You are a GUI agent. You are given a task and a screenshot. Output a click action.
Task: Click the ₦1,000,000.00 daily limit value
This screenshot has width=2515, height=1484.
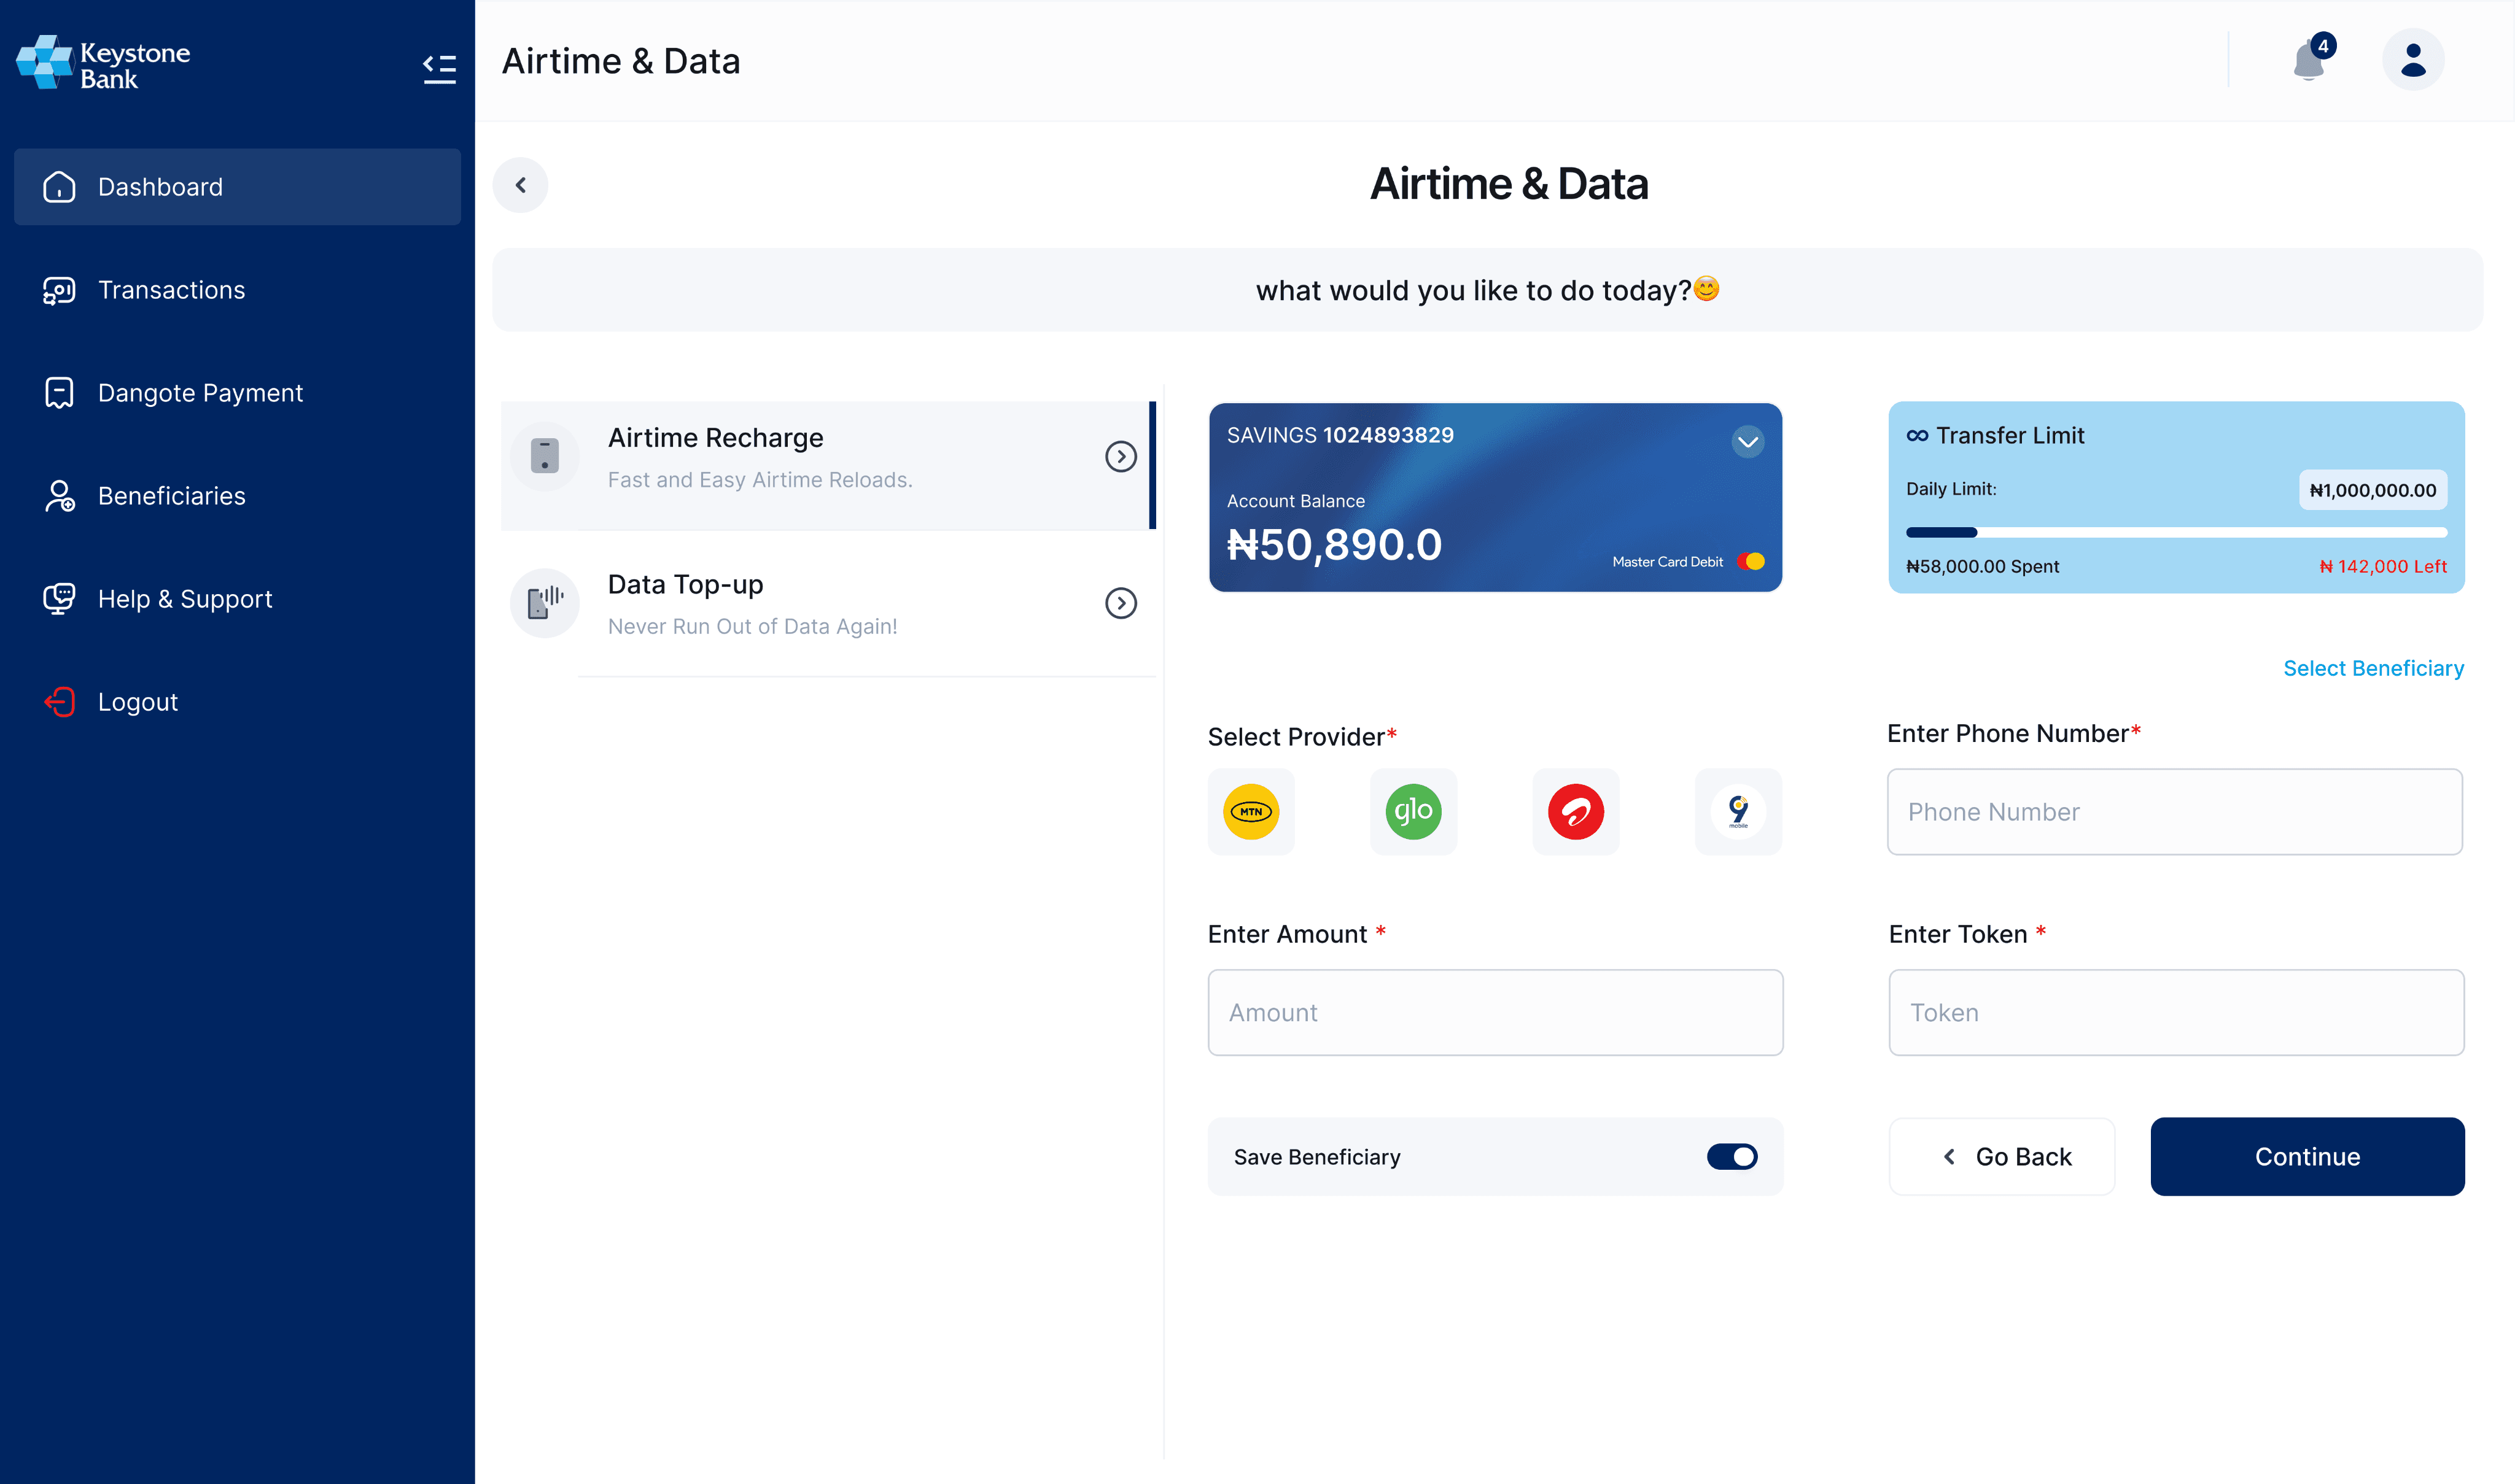click(x=2373, y=490)
